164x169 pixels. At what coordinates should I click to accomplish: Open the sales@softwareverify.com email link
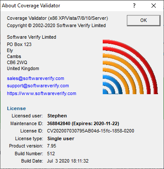click(35, 78)
